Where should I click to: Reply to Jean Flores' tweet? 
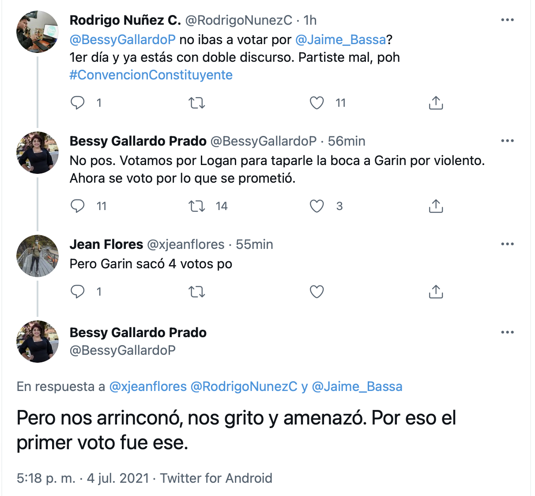(x=78, y=292)
